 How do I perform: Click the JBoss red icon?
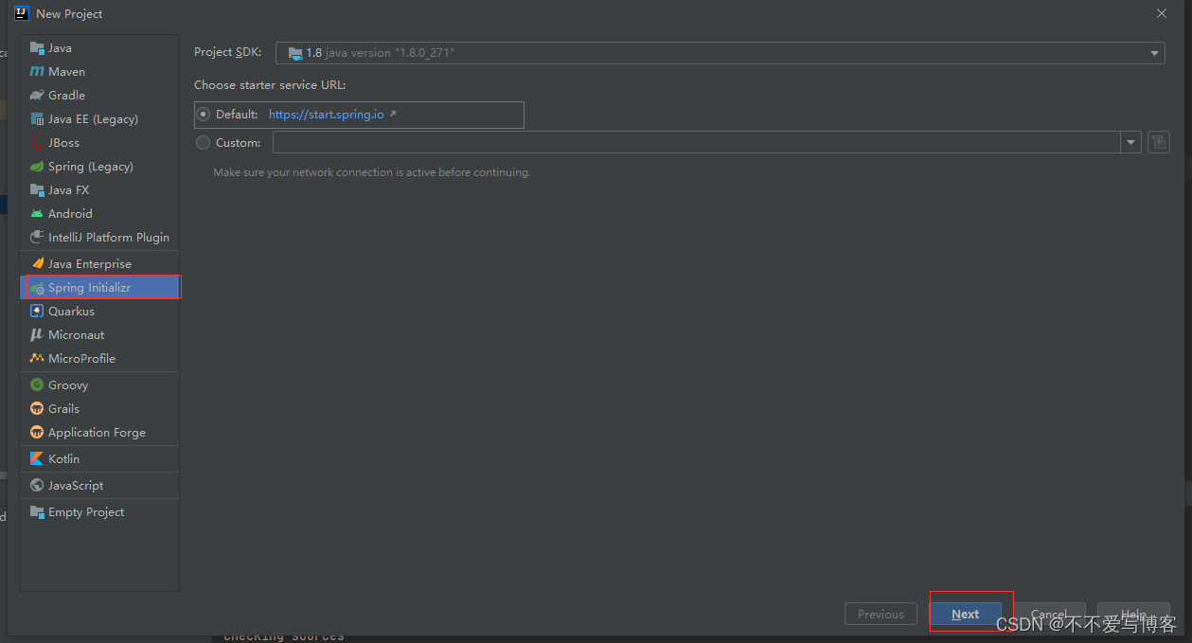pyautogui.click(x=37, y=143)
